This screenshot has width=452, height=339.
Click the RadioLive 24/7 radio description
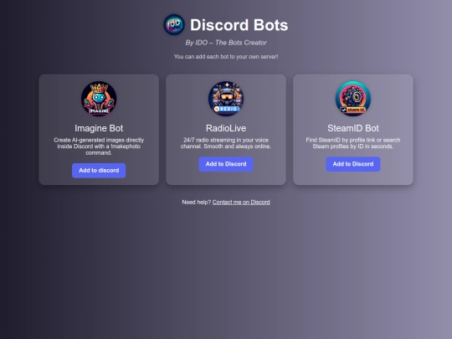[226, 143]
